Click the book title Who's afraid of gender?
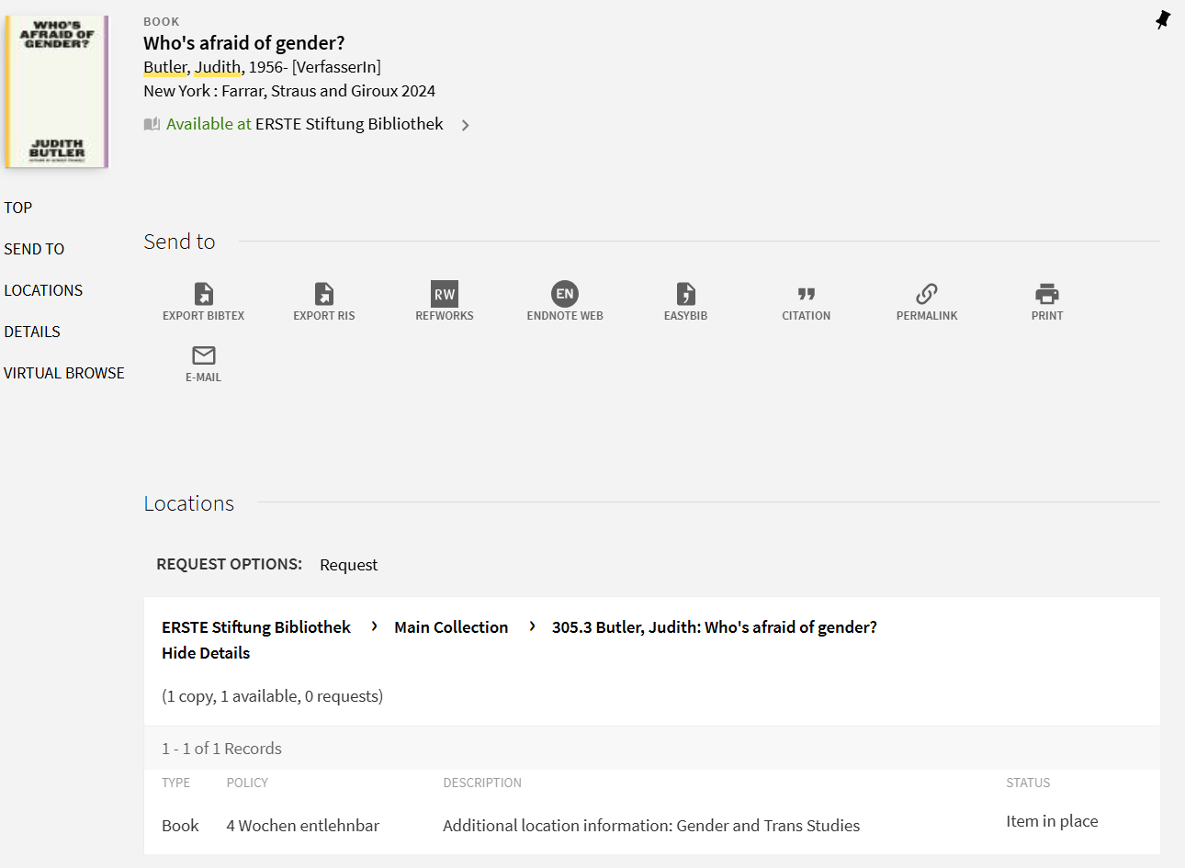 244,43
